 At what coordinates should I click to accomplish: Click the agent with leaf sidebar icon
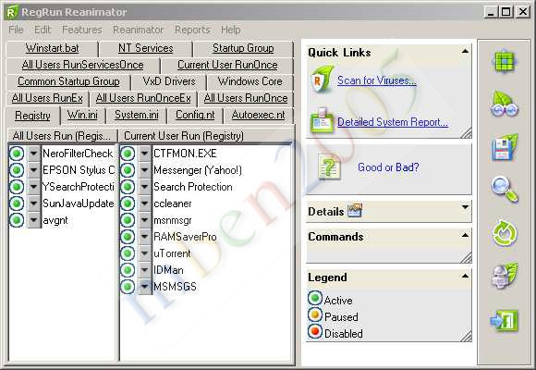click(x=505, y=276)
